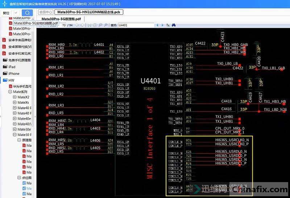Collapse the Mate系列 tree node
290x198 pixels.
tap(10, 92)
